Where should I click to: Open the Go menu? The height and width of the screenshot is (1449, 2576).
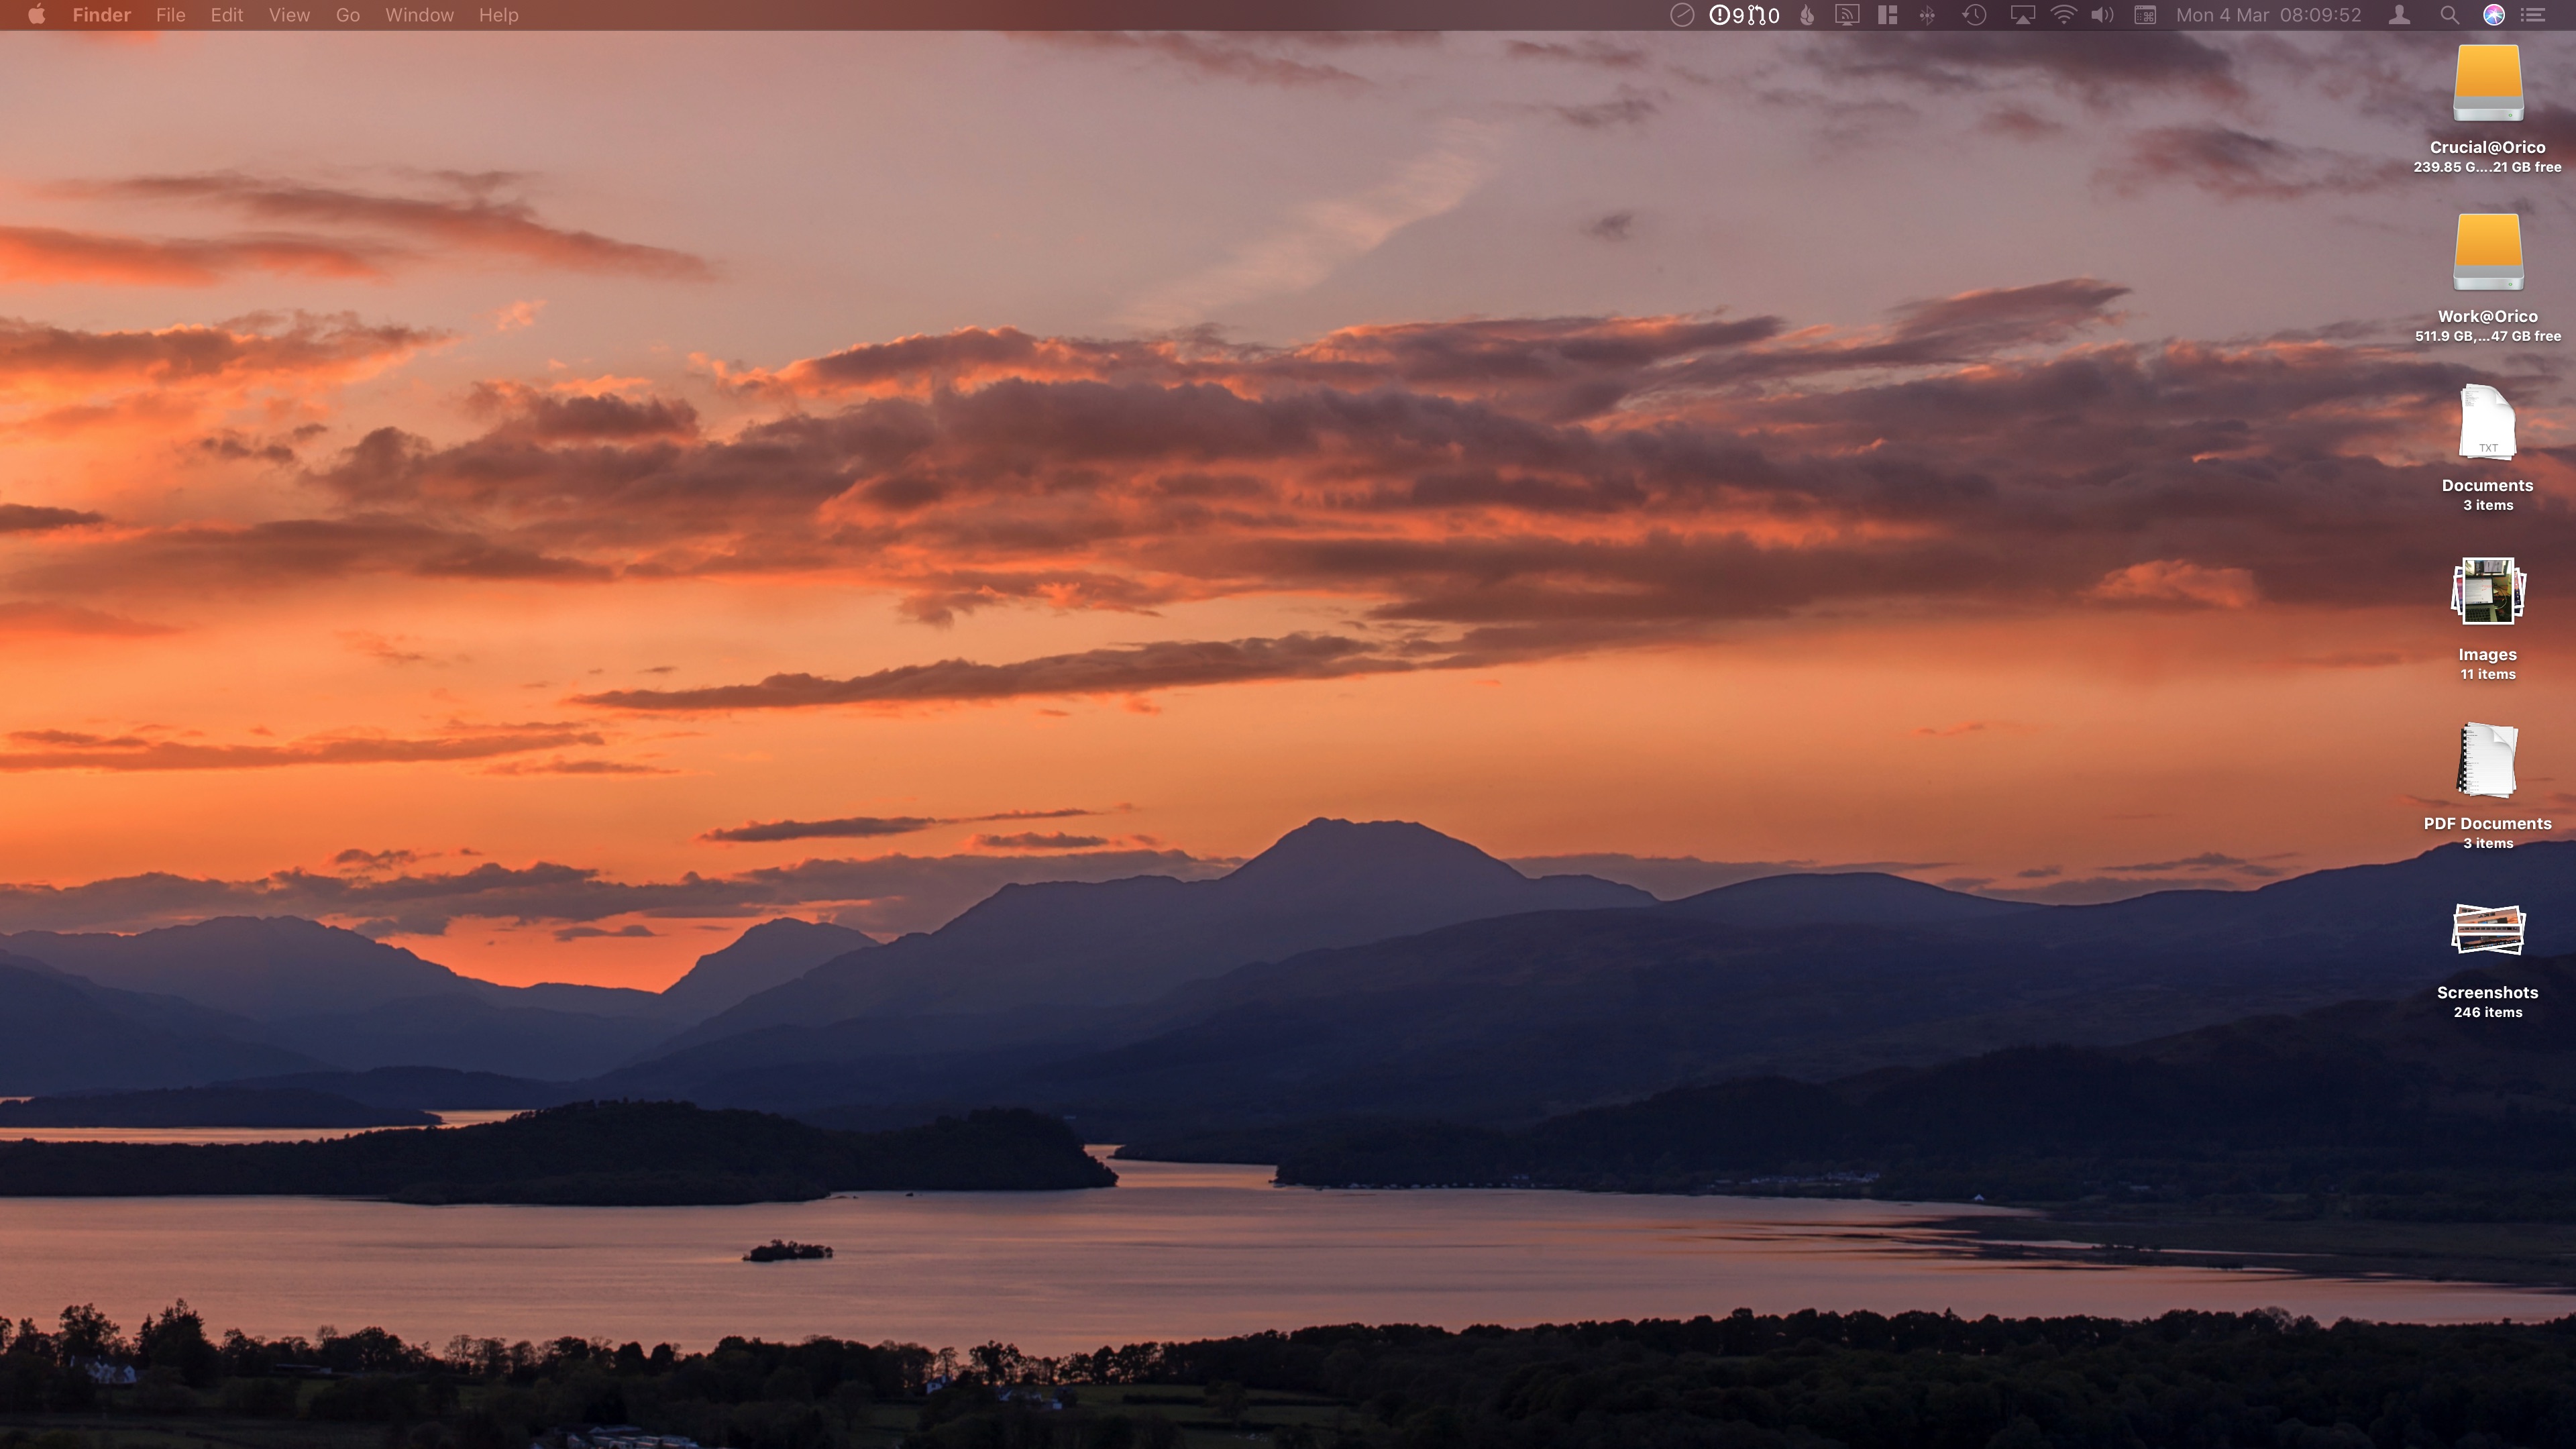click(347, 15)
